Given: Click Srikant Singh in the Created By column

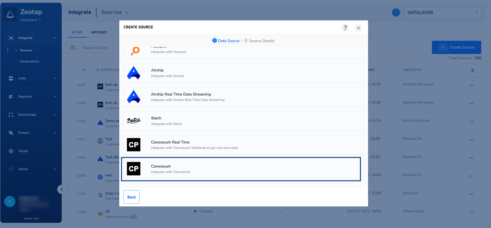Looking at the screenshot, I should [x=414, y=211].
